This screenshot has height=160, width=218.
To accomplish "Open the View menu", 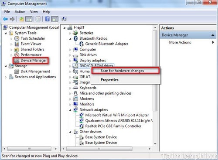I will (34, 12).
